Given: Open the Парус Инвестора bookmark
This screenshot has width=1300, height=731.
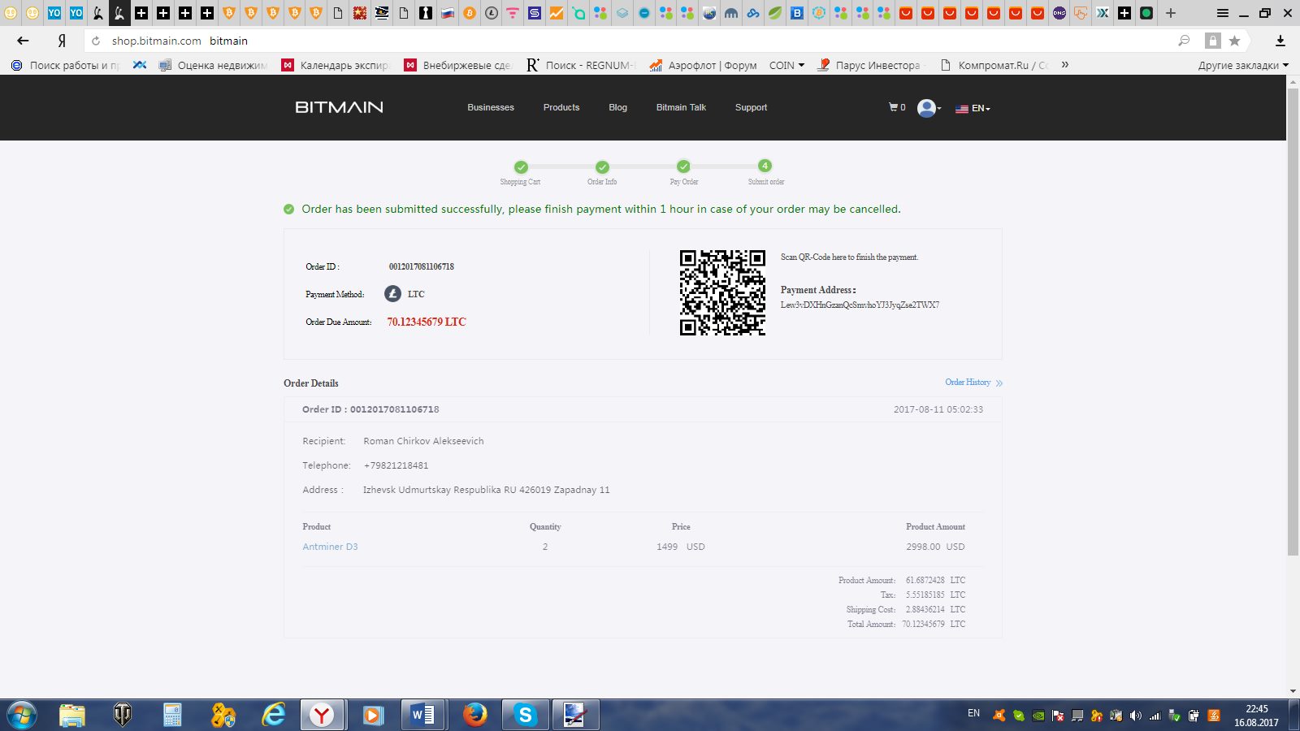Looking at the screenshot, I should [x=869, y=65].
